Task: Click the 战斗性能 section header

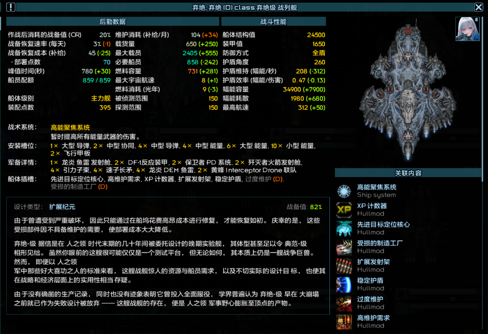Action: [x=273, y=22]
